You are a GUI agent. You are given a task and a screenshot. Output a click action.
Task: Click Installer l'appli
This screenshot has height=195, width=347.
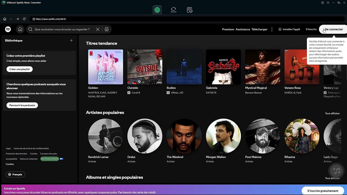pos(289,29)
